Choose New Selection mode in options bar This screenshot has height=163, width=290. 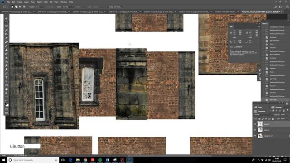coord(12,7)
